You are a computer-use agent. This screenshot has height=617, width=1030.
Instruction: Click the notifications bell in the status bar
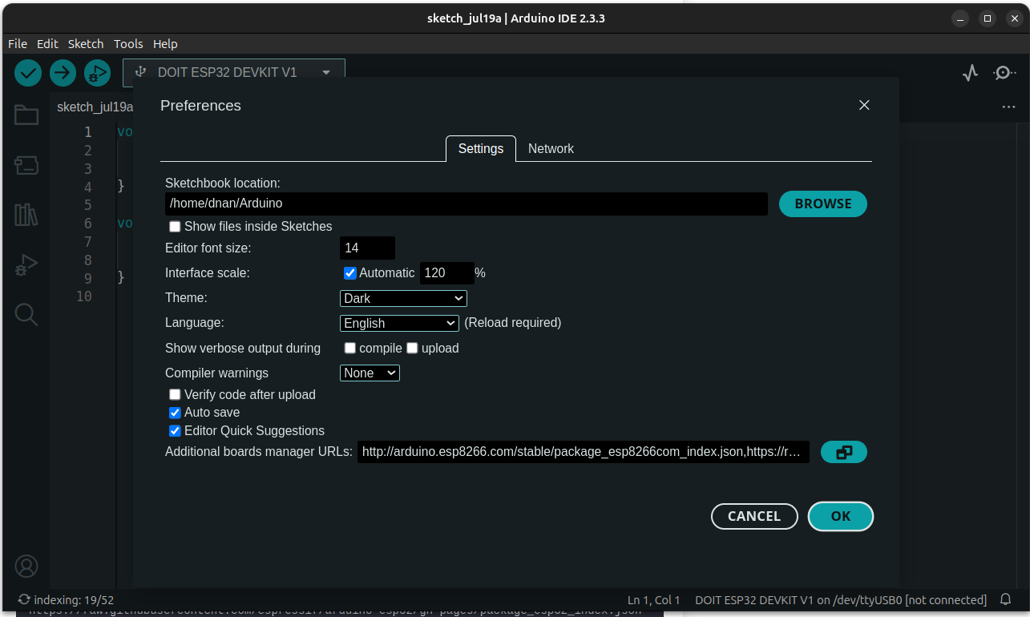point(1006,599)
